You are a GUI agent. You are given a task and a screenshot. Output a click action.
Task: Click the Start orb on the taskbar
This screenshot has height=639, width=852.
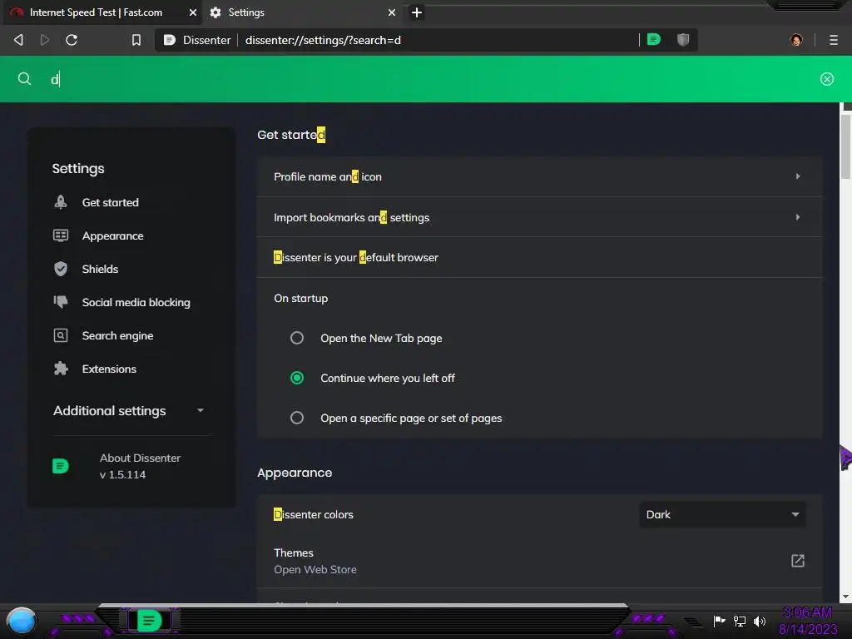(x=22, y=621)
